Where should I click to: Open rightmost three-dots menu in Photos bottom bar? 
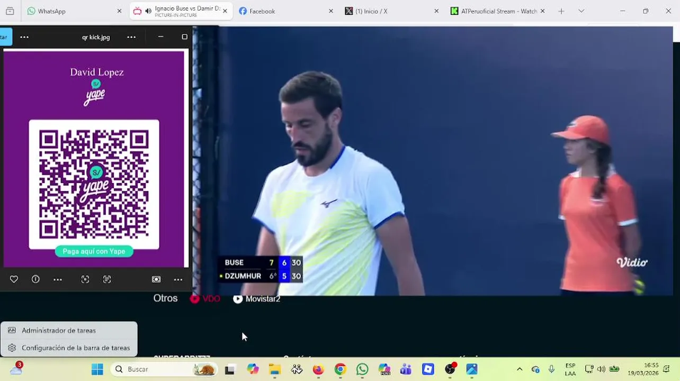(x=178, y=279)
